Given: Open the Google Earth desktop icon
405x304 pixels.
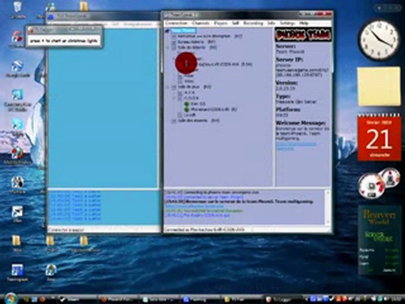Looking at the screenshot, I should (17, 68).
